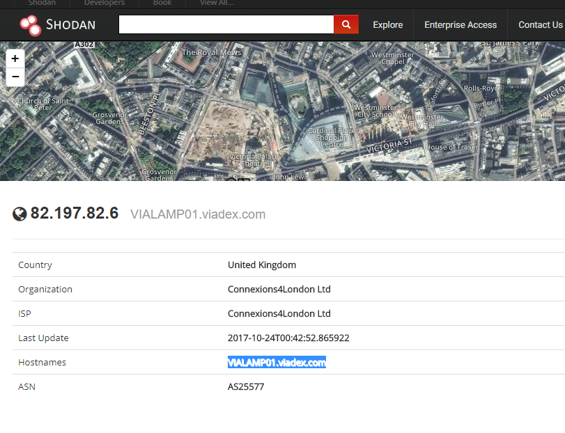Image resolution: width=565 pixels, height=433 pixels.
Task: Click the United Kingdom country value
Action: (262, 265)
